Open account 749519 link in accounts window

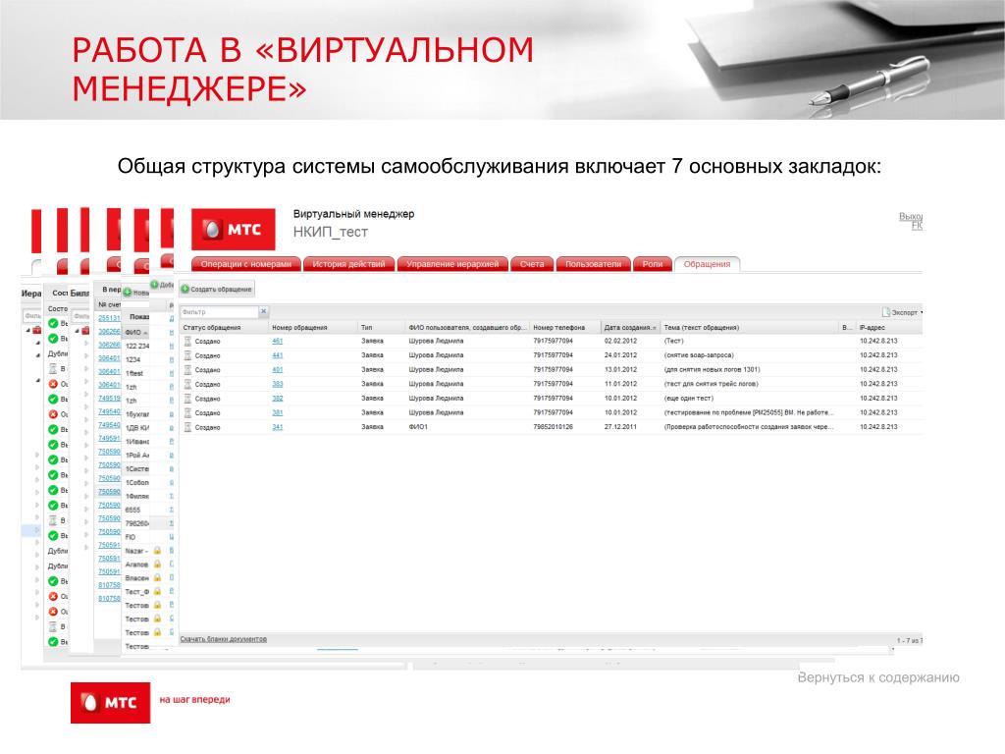(x=109, y=399)
